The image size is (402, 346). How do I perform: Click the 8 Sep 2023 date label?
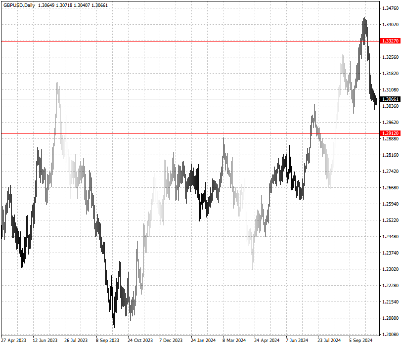coord(108,341)
